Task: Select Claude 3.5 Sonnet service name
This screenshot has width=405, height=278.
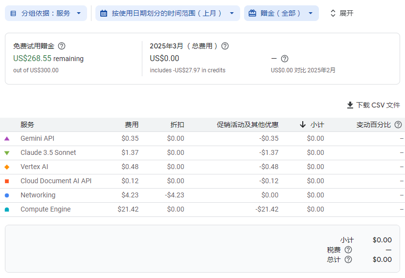Action: point(48,152)
